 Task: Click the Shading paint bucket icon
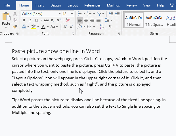80,27
